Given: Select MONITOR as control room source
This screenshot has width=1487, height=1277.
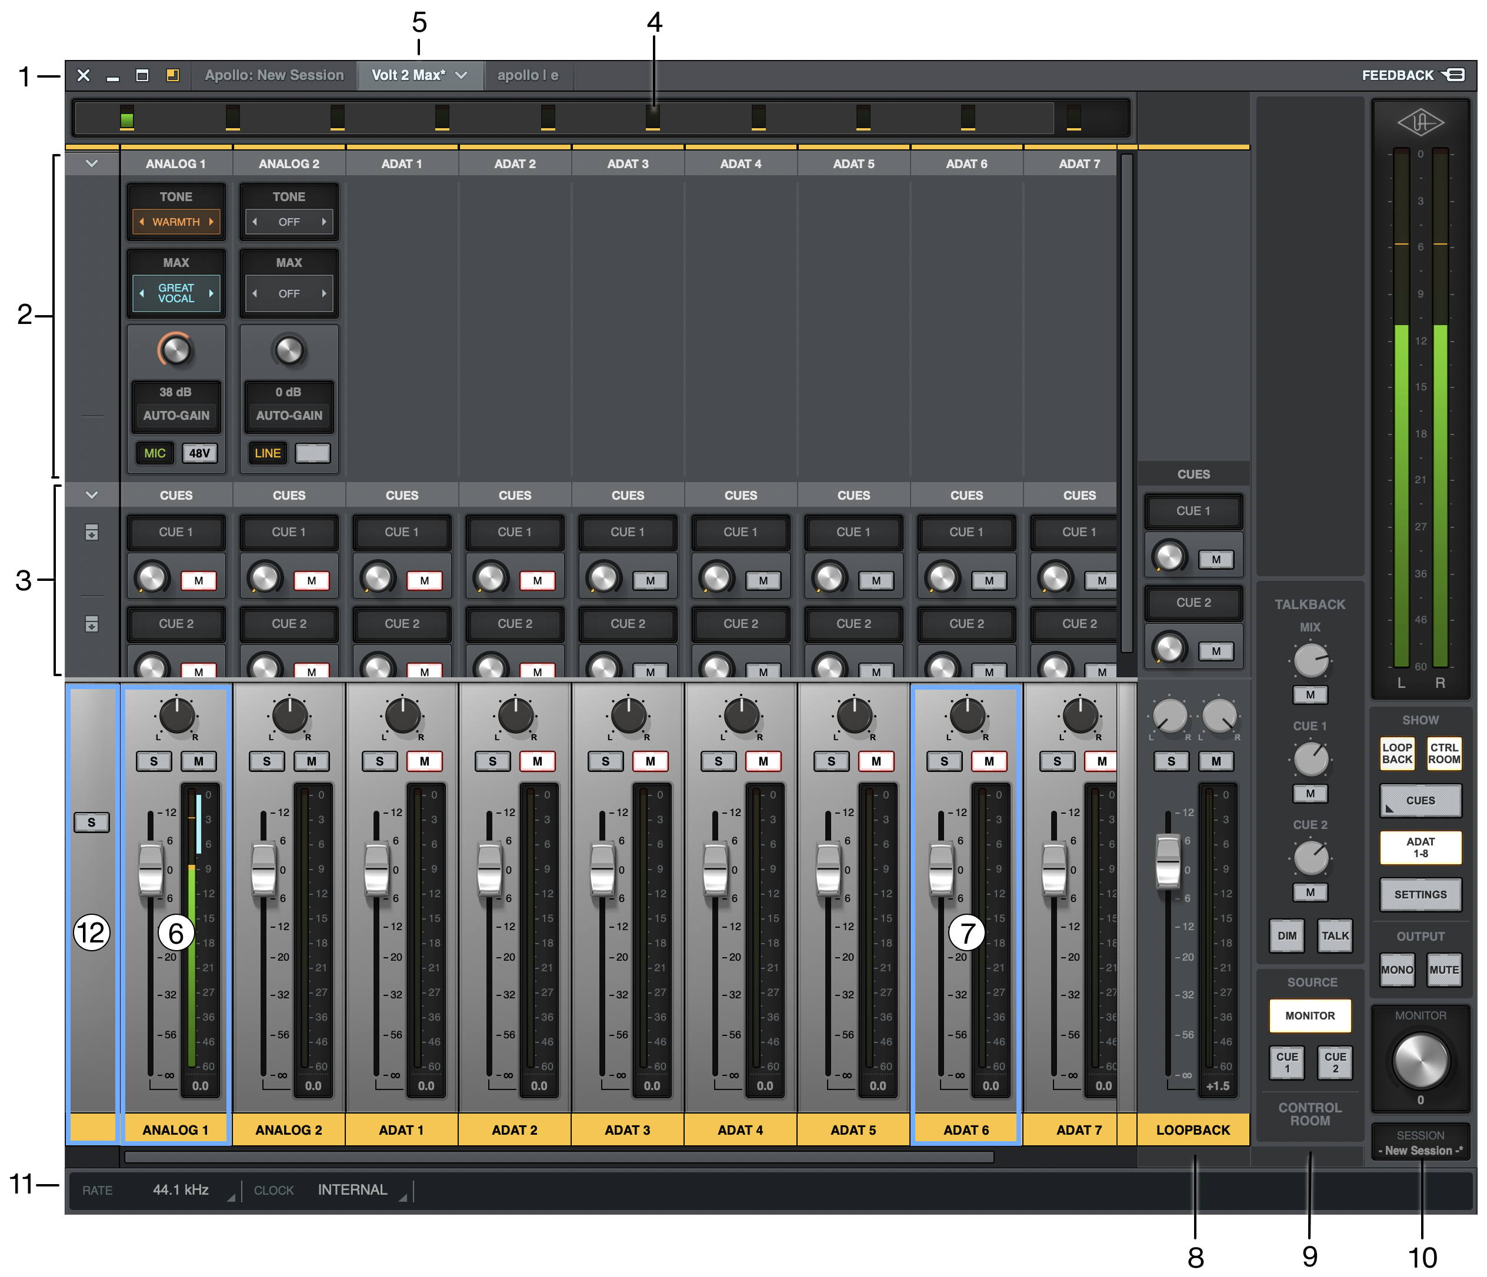Looking at the screenshot, I should tap(1310, 1016).
